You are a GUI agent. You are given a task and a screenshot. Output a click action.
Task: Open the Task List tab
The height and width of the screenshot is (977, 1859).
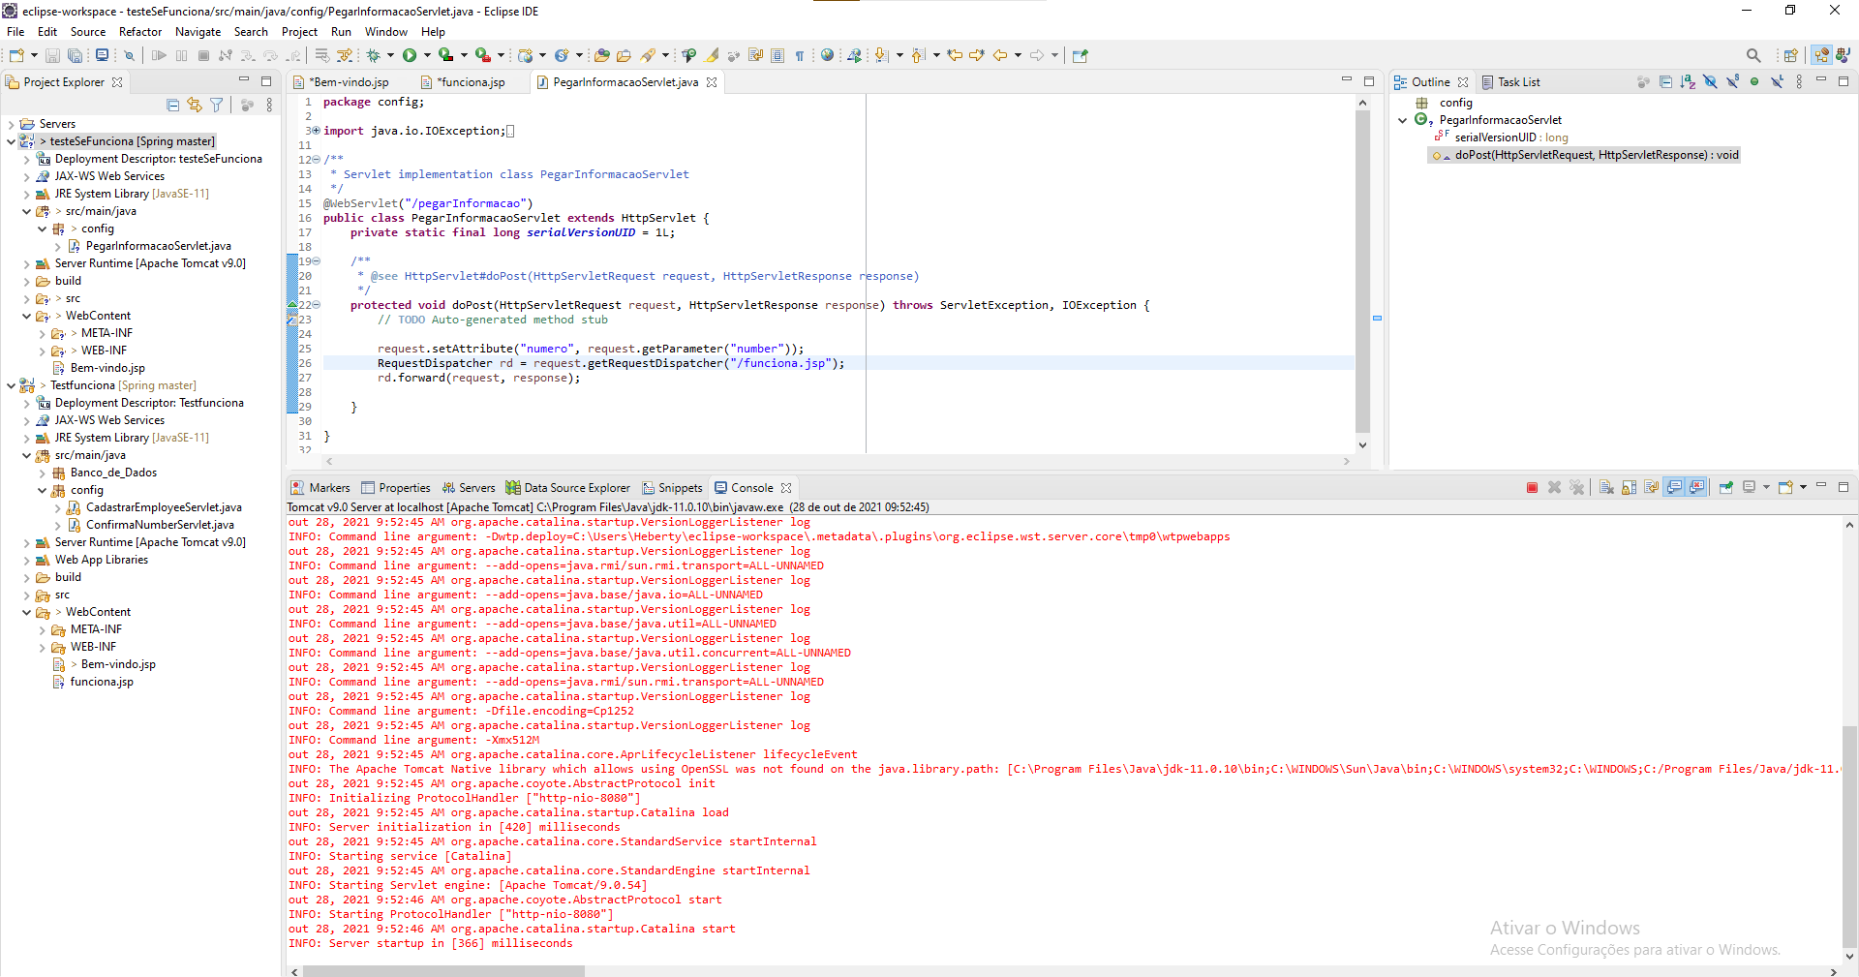pyautogui.click(x=1510, y=82)
